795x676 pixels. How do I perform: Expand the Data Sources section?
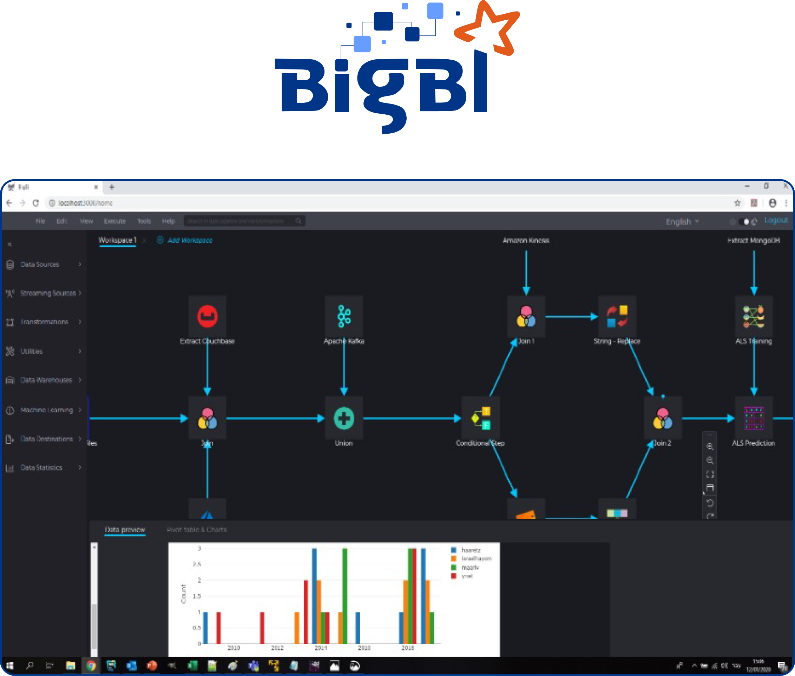(40, 264)
